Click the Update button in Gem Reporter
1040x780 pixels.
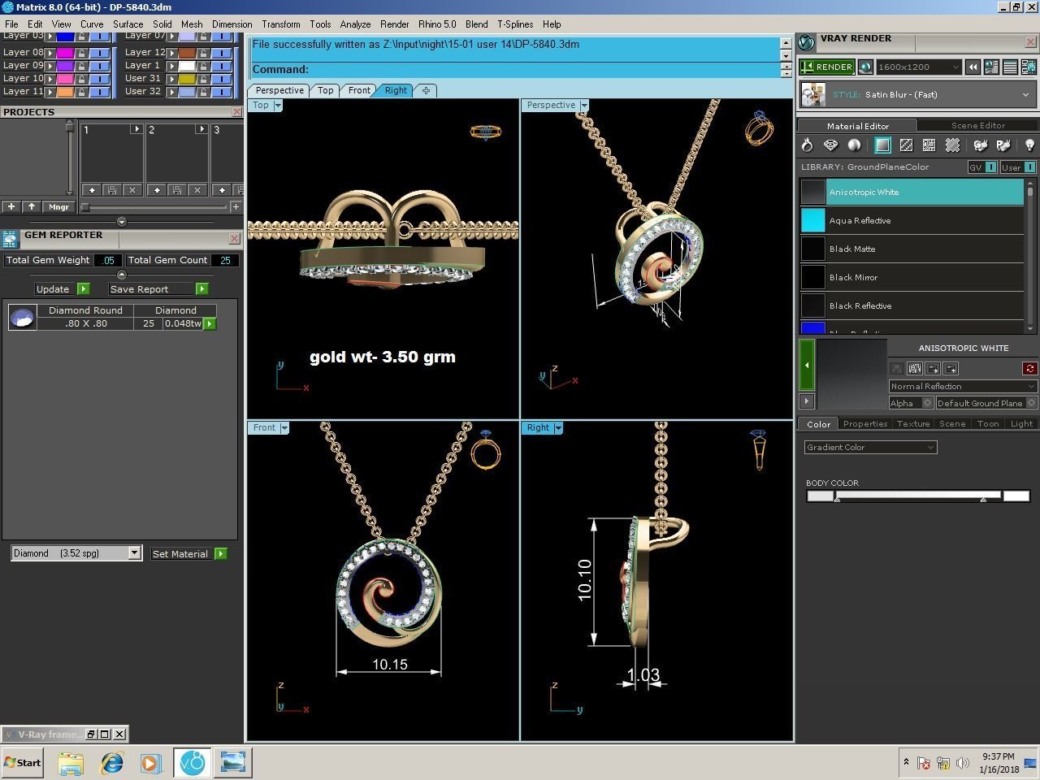click(62, 289)
